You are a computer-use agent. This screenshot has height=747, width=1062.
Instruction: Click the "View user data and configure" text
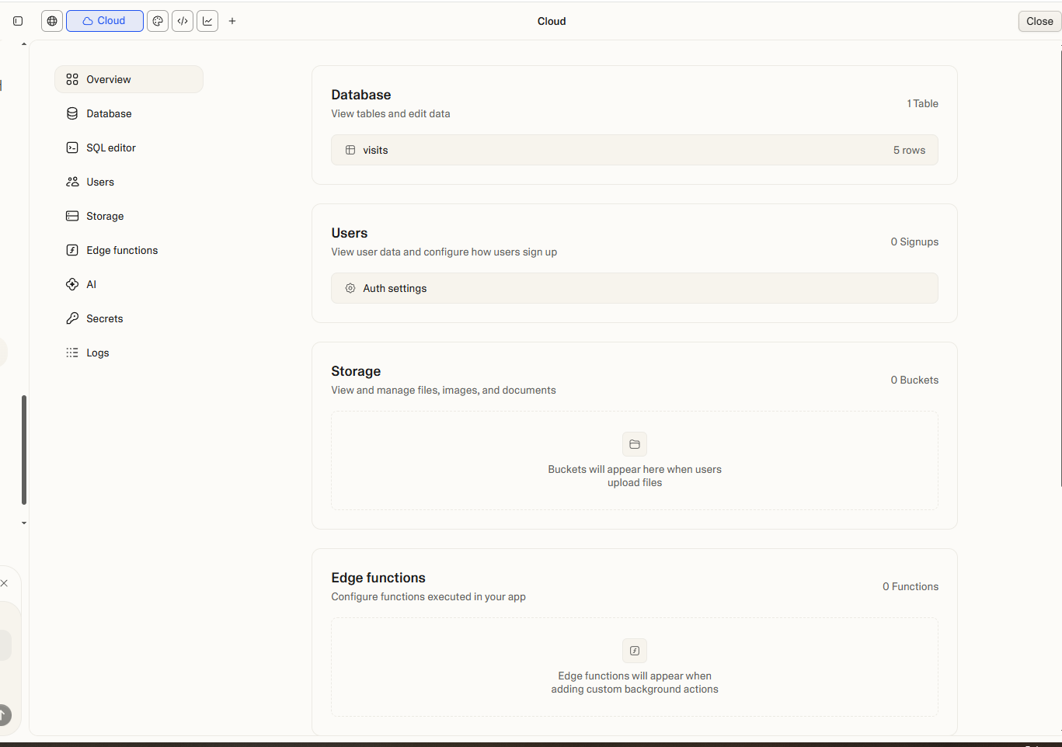[x=444, y=252]
